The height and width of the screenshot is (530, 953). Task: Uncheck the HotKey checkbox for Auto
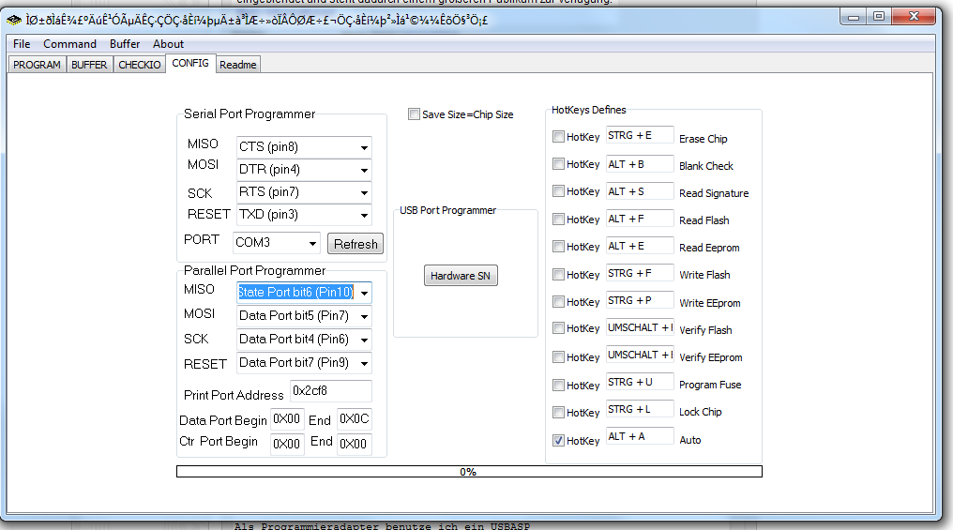click(x=558, y=440)
